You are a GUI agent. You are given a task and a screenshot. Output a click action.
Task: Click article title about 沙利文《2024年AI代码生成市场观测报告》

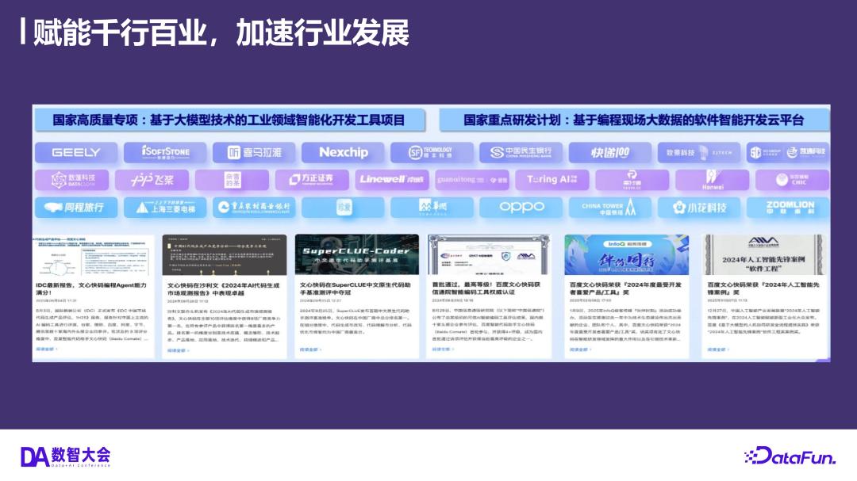[x=224, y=288]
